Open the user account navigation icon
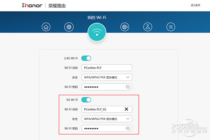Image resolution: width=210 pixels, height=140 pixels. pyautogui.click(x=148, y=27)
